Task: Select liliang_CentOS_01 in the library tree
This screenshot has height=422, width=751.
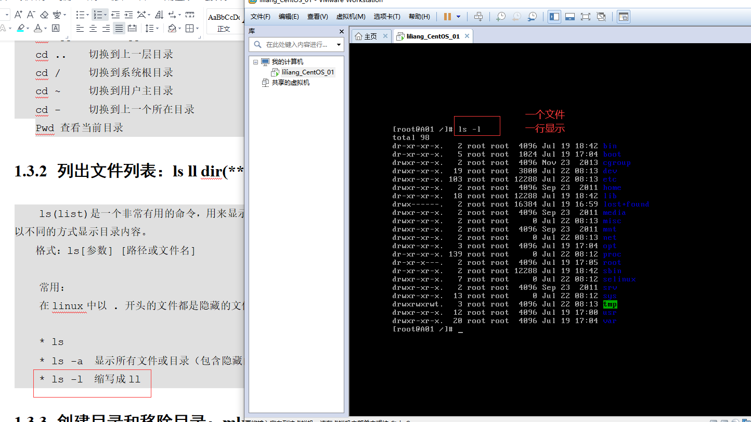Action: 307,72
